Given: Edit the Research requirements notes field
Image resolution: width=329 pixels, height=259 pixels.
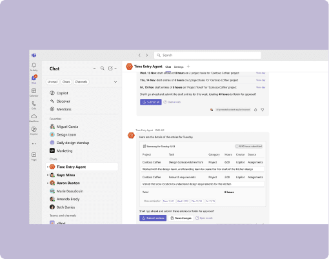Looking at the screenshot, I should pyautogui.click(x=203, y=184).
